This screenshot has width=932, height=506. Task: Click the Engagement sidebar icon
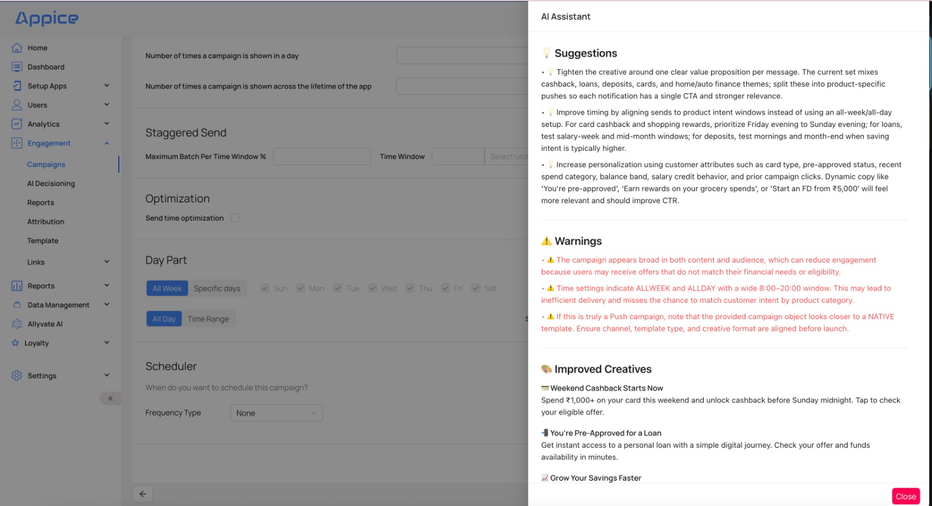tap(17, 143)
